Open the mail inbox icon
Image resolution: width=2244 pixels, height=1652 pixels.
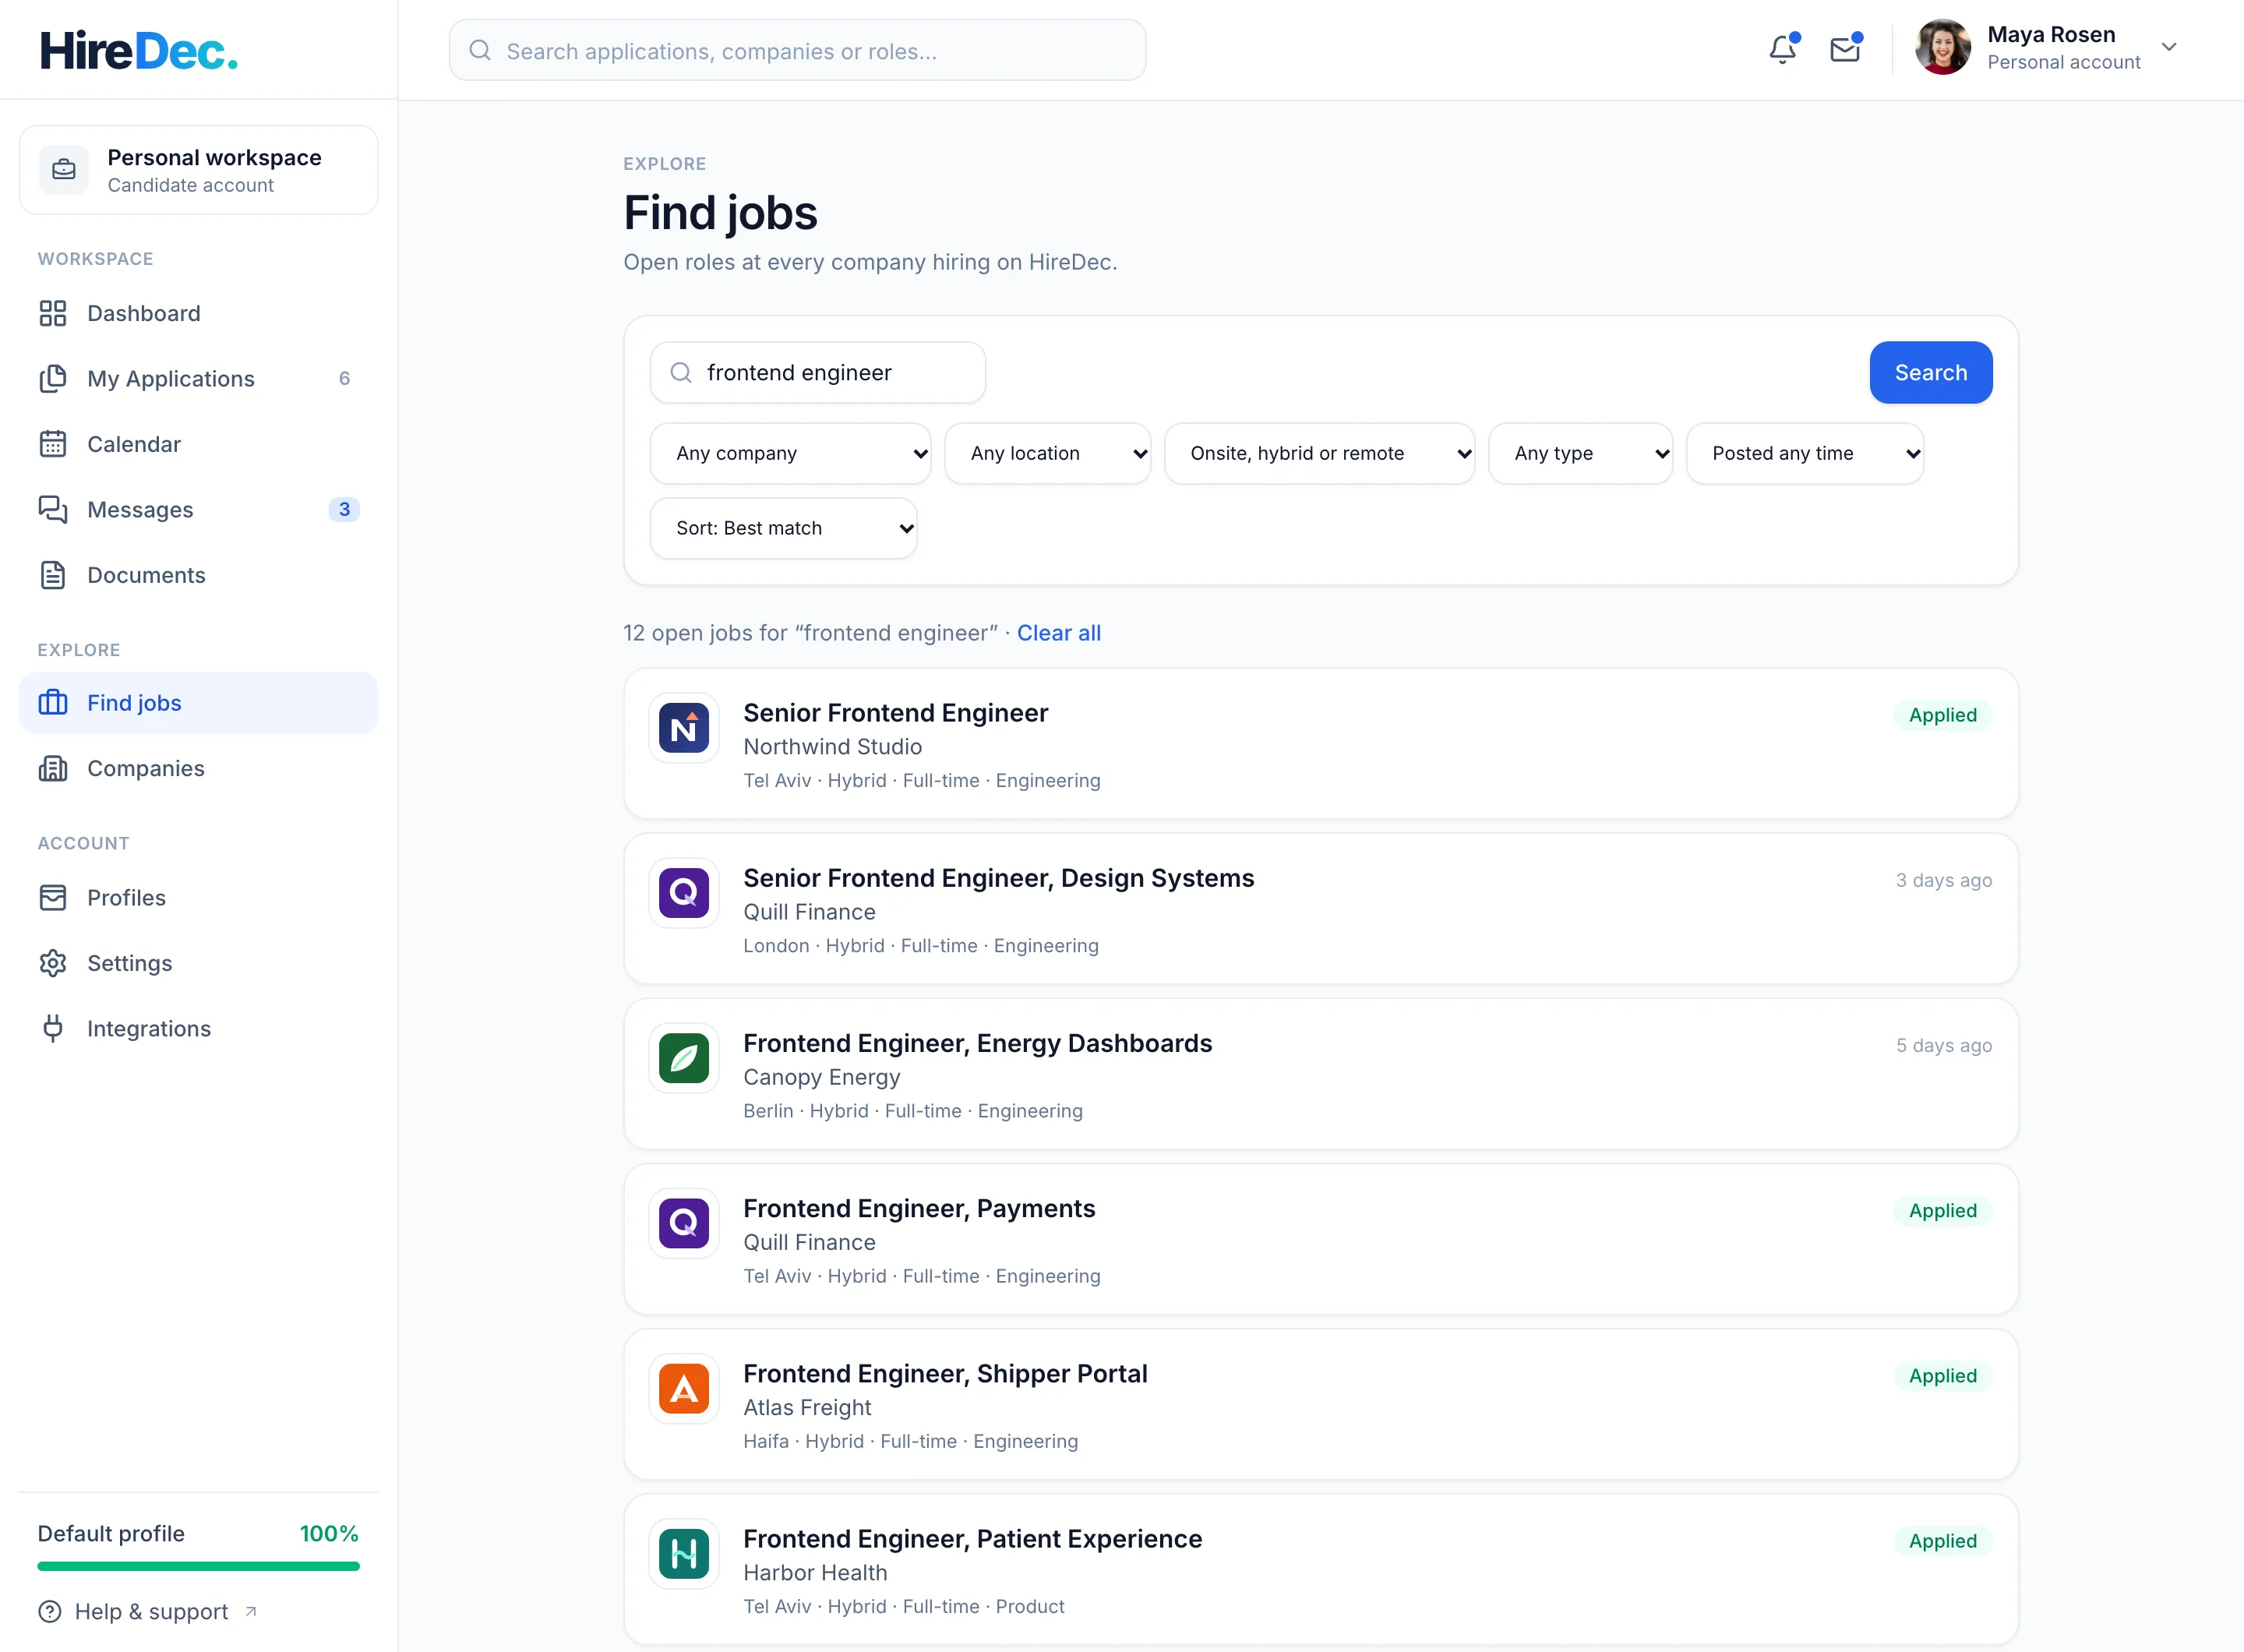click(1845, 49)
